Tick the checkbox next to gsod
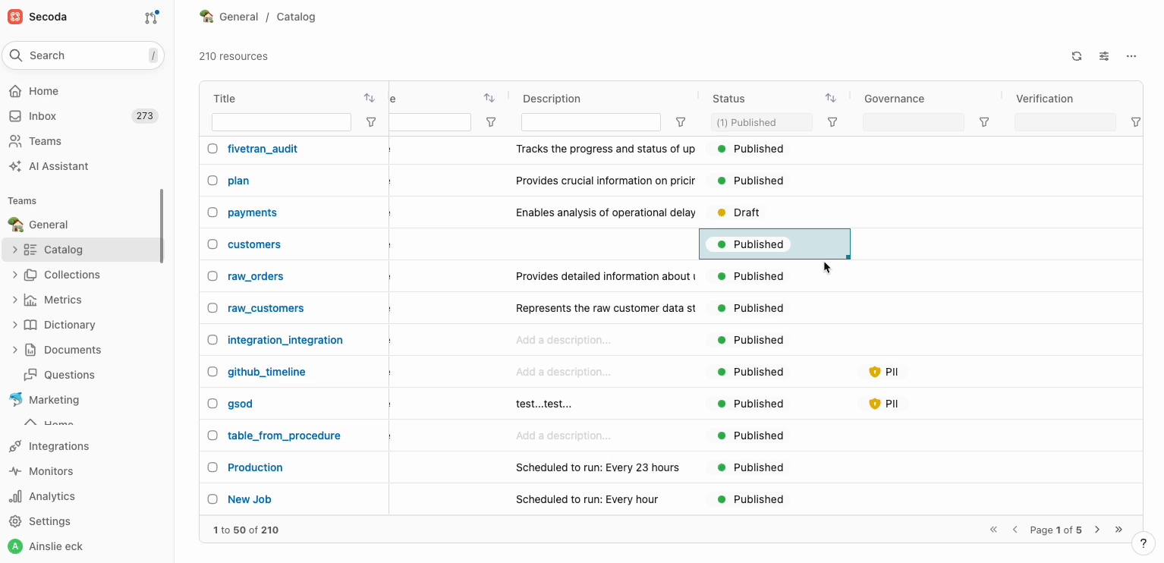This screenshot has width=1164, height=563. tap(212, 404)
